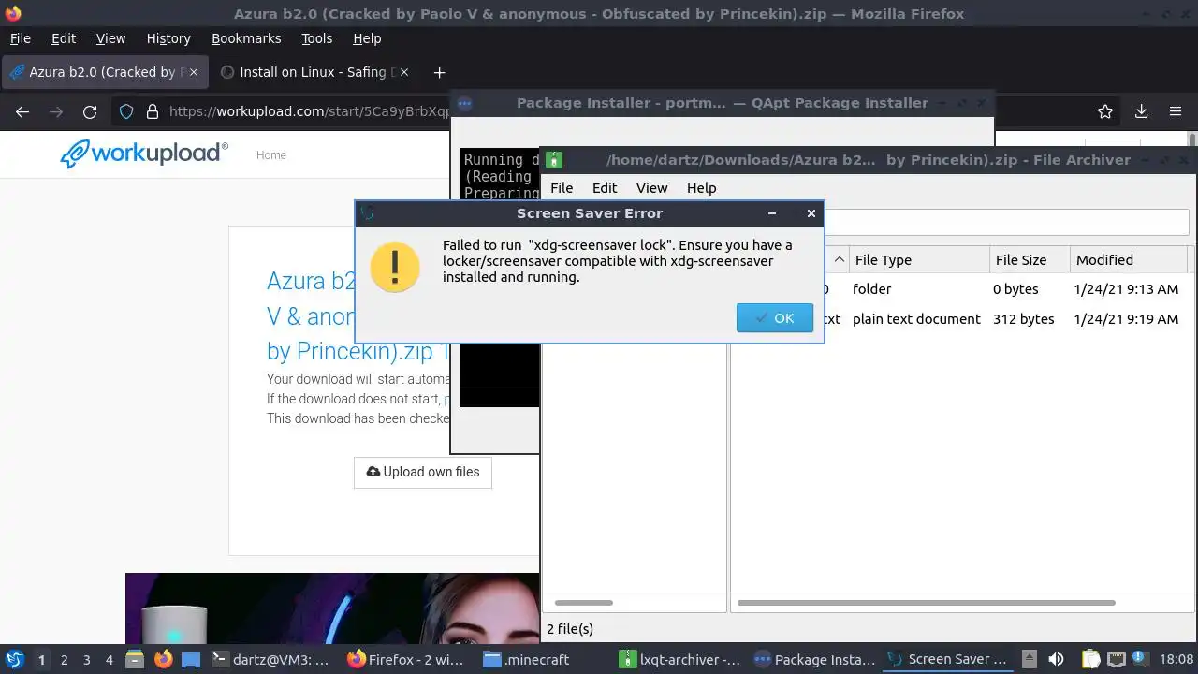Open Firefox View menu
Screen dimensions: 1198x674
pyautogui.click(x=110, y=38)
